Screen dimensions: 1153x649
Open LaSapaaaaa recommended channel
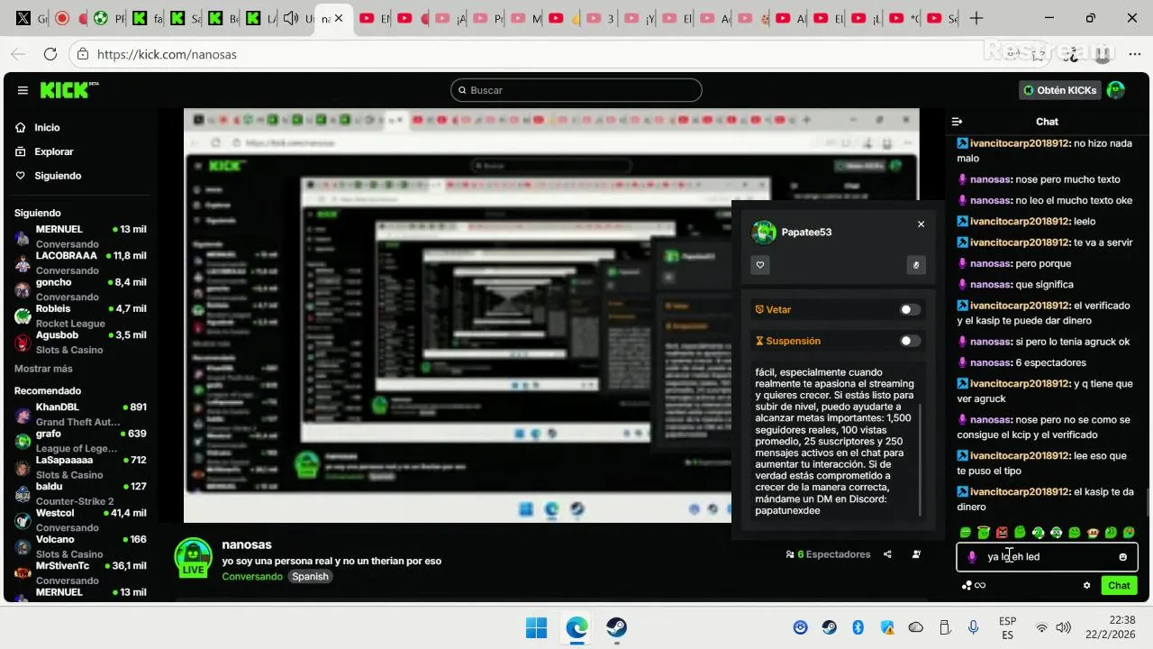80,467
